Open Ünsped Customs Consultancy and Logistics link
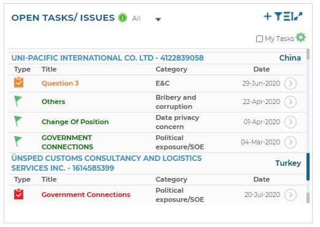The width and height of the screenshot is (320, 227). pos(107,163)
